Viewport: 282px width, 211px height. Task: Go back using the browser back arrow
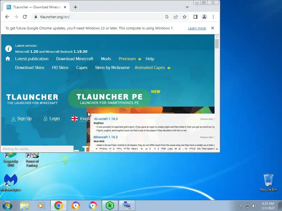7,17
